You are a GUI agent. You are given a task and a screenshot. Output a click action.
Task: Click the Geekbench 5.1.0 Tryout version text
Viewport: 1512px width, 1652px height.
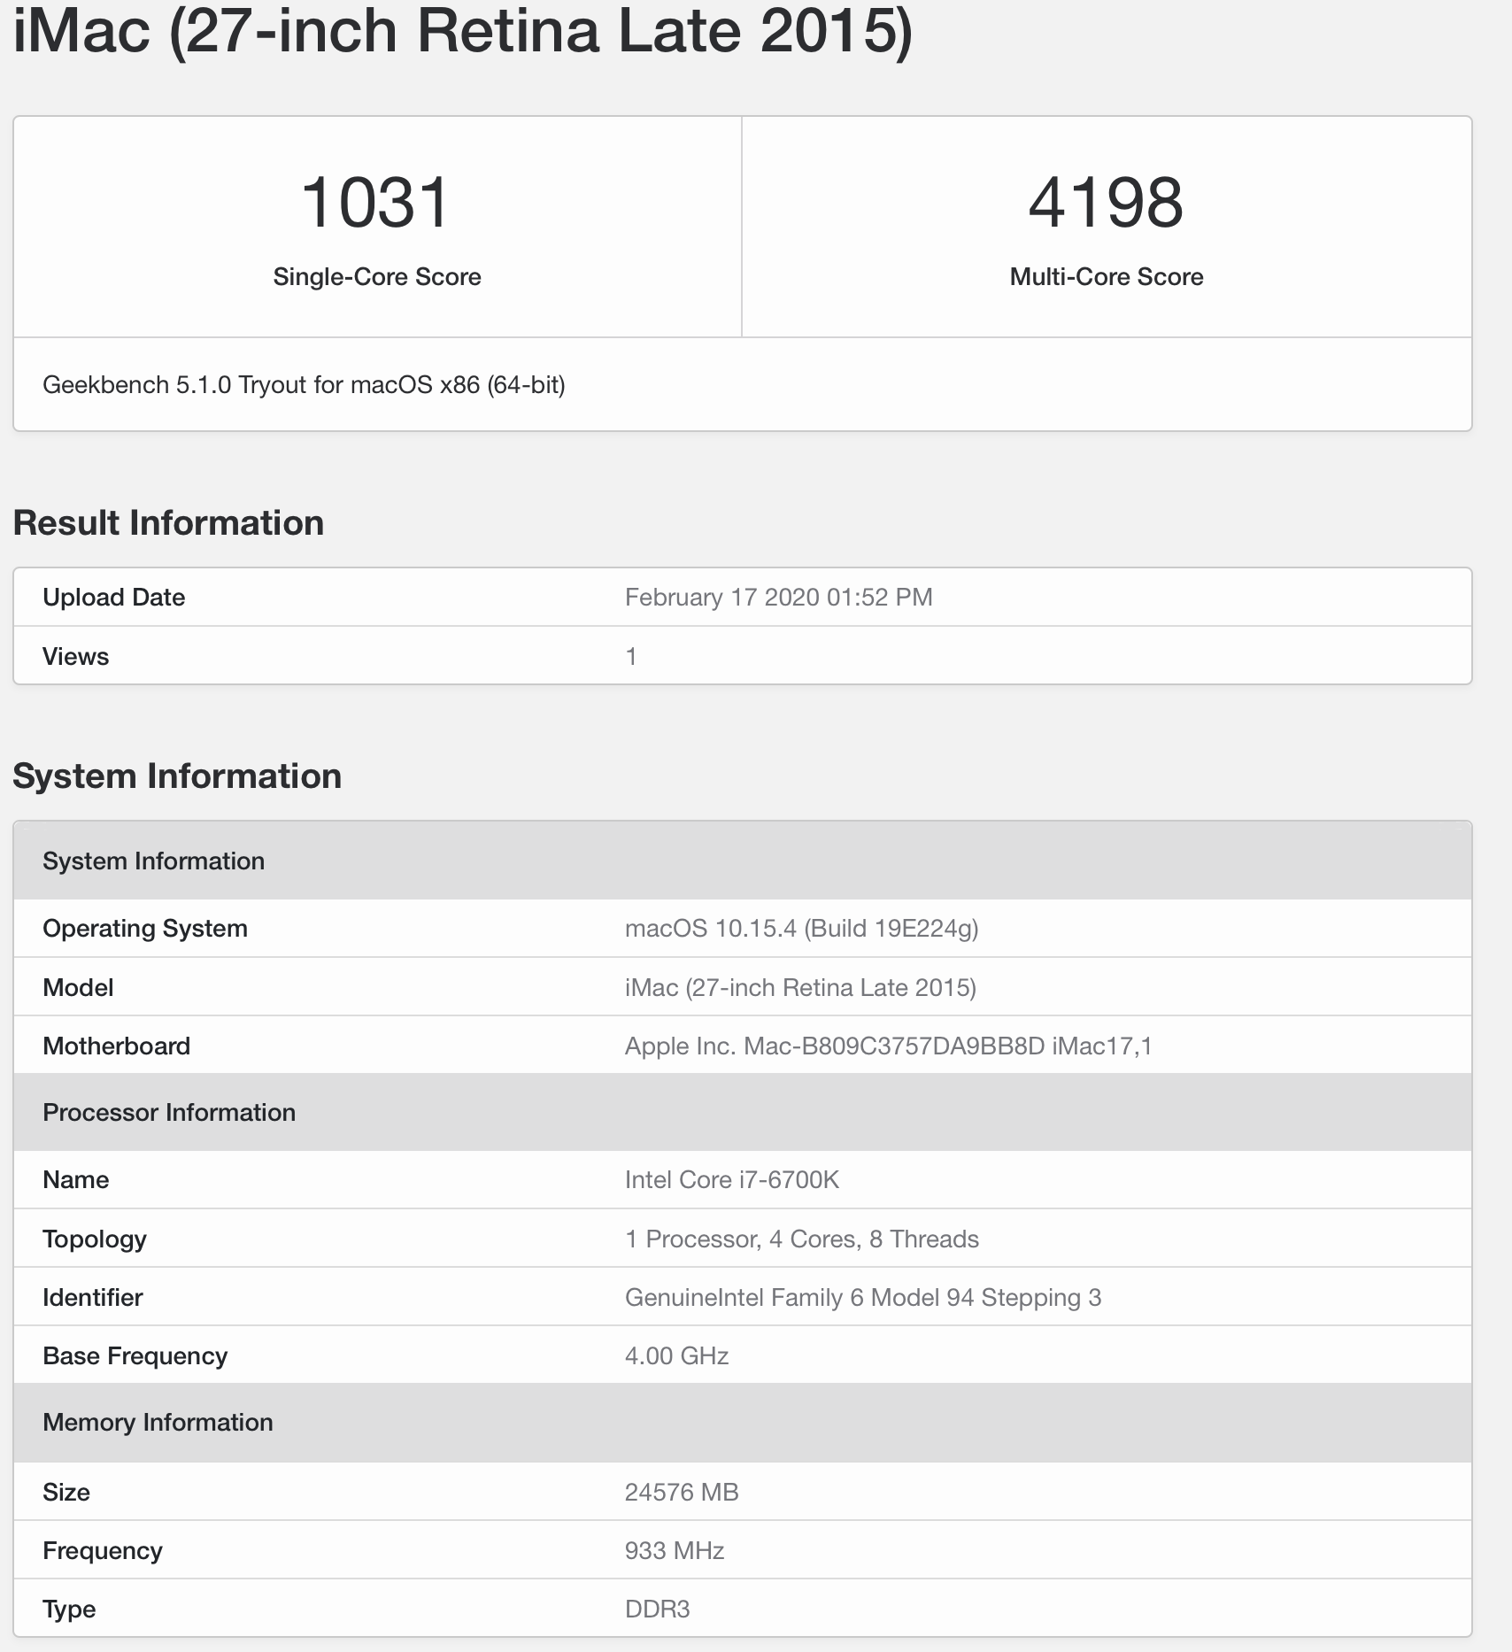click(x=304, y=385)
